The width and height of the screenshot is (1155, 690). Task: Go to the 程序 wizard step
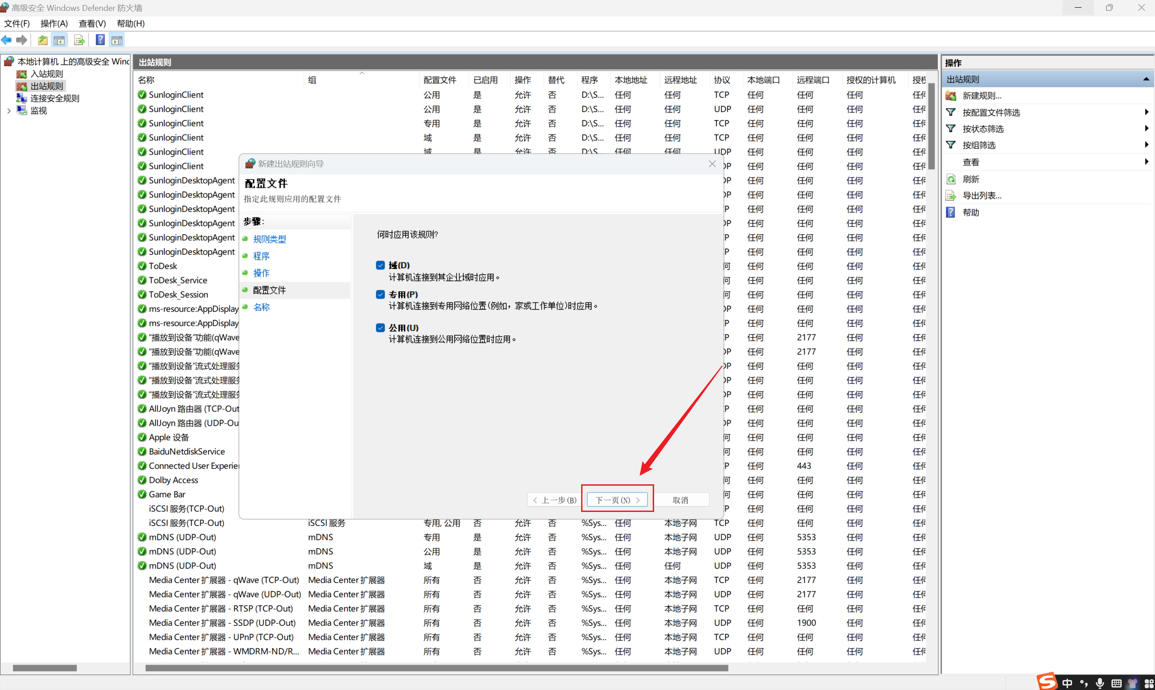pyautogui.click(x=261, y=256)
